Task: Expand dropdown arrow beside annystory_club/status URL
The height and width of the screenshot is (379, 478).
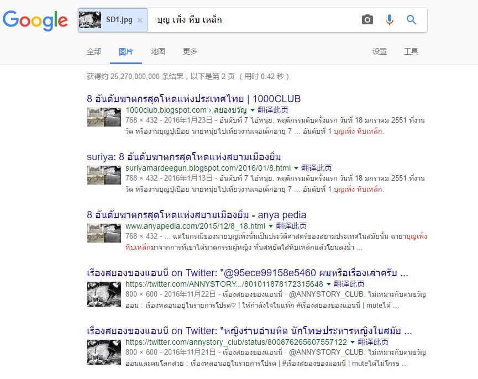Action: 353,342
